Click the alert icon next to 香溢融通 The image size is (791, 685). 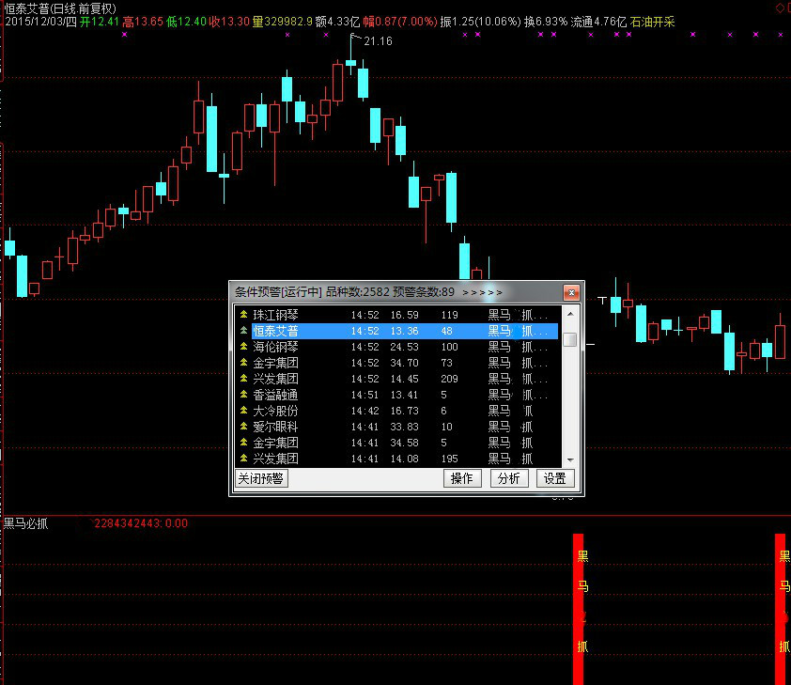pos(243,395)
